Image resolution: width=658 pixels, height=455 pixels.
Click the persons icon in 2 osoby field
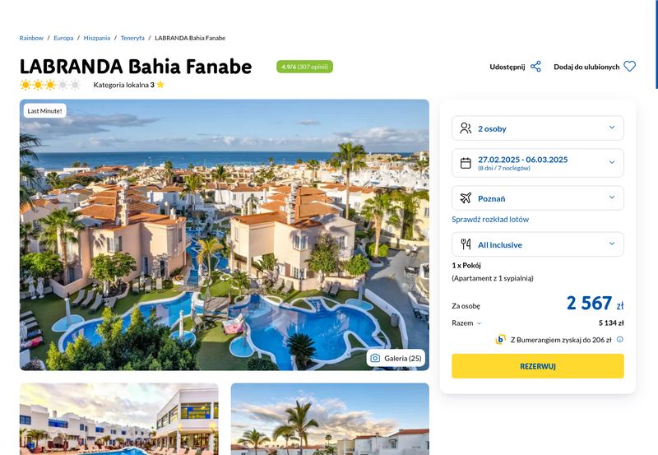click(x=466, y=128)
